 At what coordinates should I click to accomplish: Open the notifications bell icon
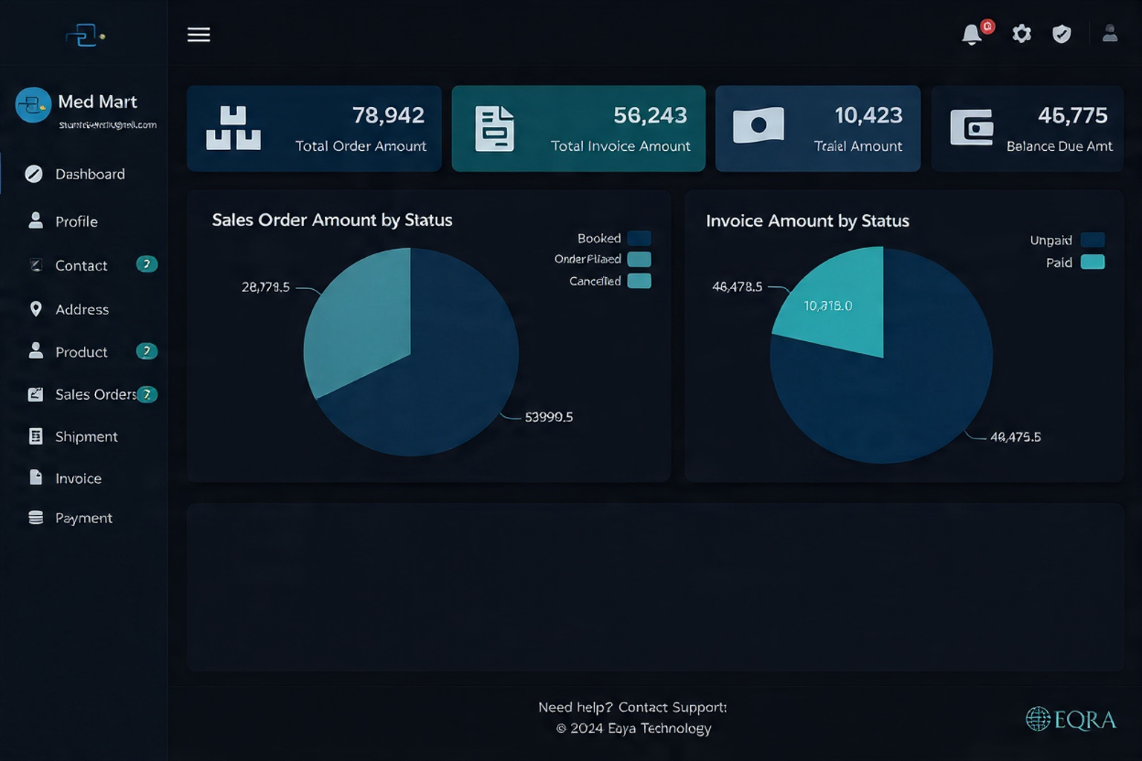(x=972, y=34)
